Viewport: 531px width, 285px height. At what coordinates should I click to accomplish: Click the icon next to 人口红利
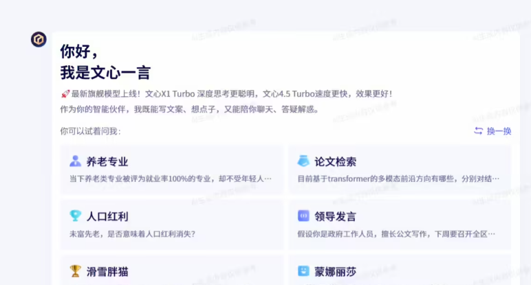75,216
